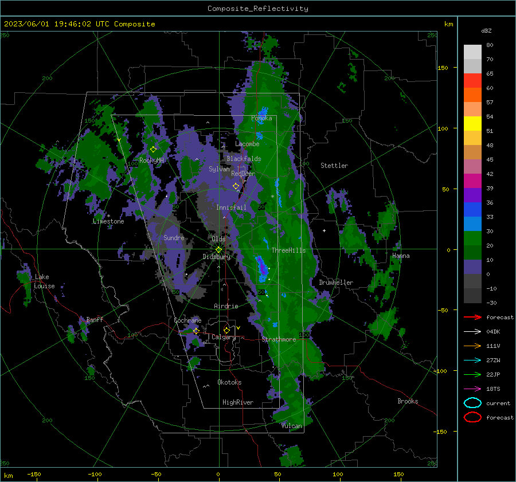The width and height of the screenshot is (516, 482).
Task: Click the Brooks town label
Action: pyautogui.click(x=408, y=401)
